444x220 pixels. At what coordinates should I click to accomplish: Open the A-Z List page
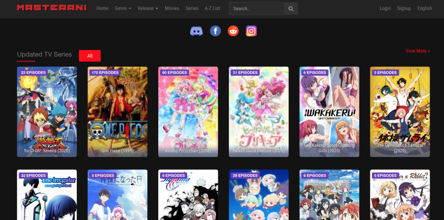click(x=212, y=9)
